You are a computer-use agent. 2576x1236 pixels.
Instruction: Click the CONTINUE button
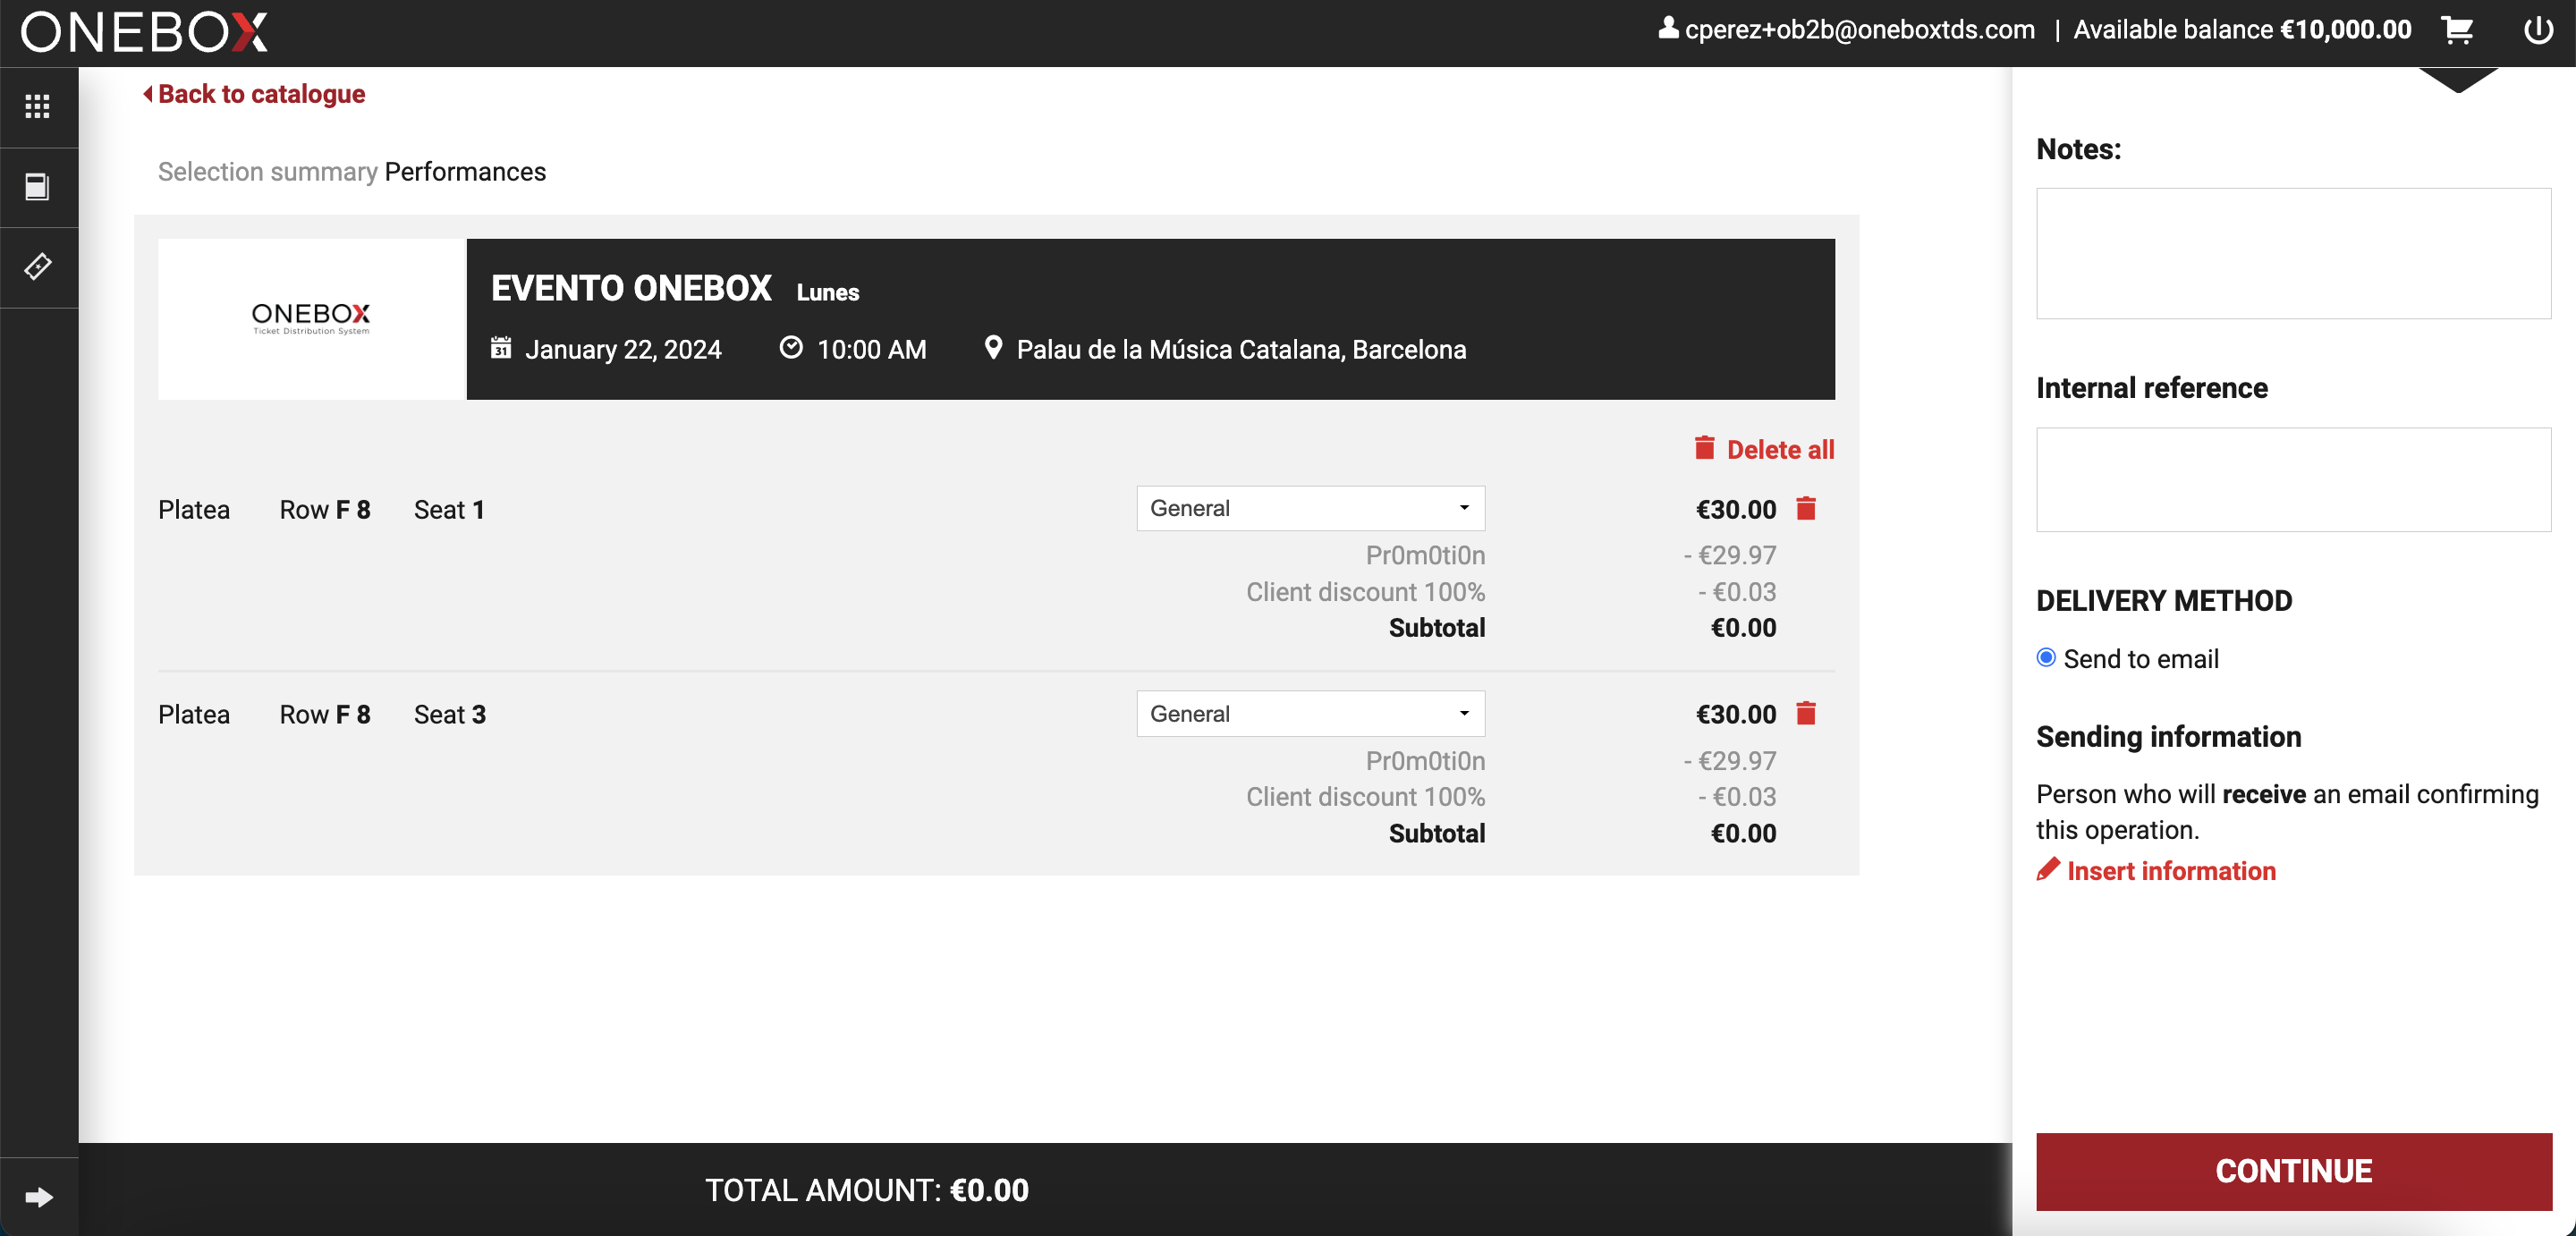point(2294,1171)
